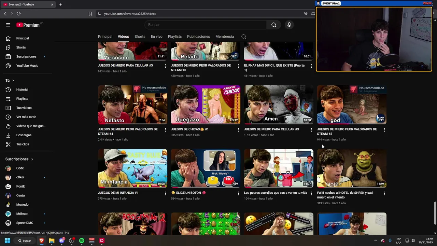Reload the browser page

click(x=18, y=14)
